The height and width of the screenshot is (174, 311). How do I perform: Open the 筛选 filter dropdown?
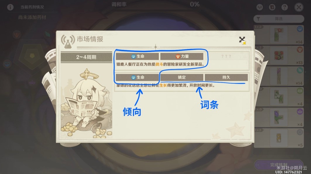[x=279, y=19]
